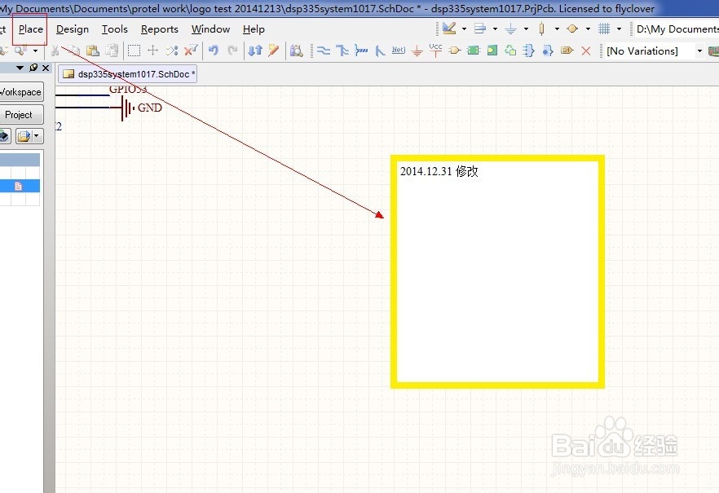Open the panel options down-arrow menu
The width and height of the screenshot is (719, 493).
20,68
